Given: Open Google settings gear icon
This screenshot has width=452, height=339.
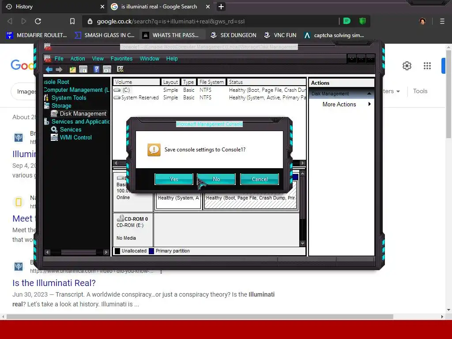Looking at the screenshot, I should [x=407, y=66].
